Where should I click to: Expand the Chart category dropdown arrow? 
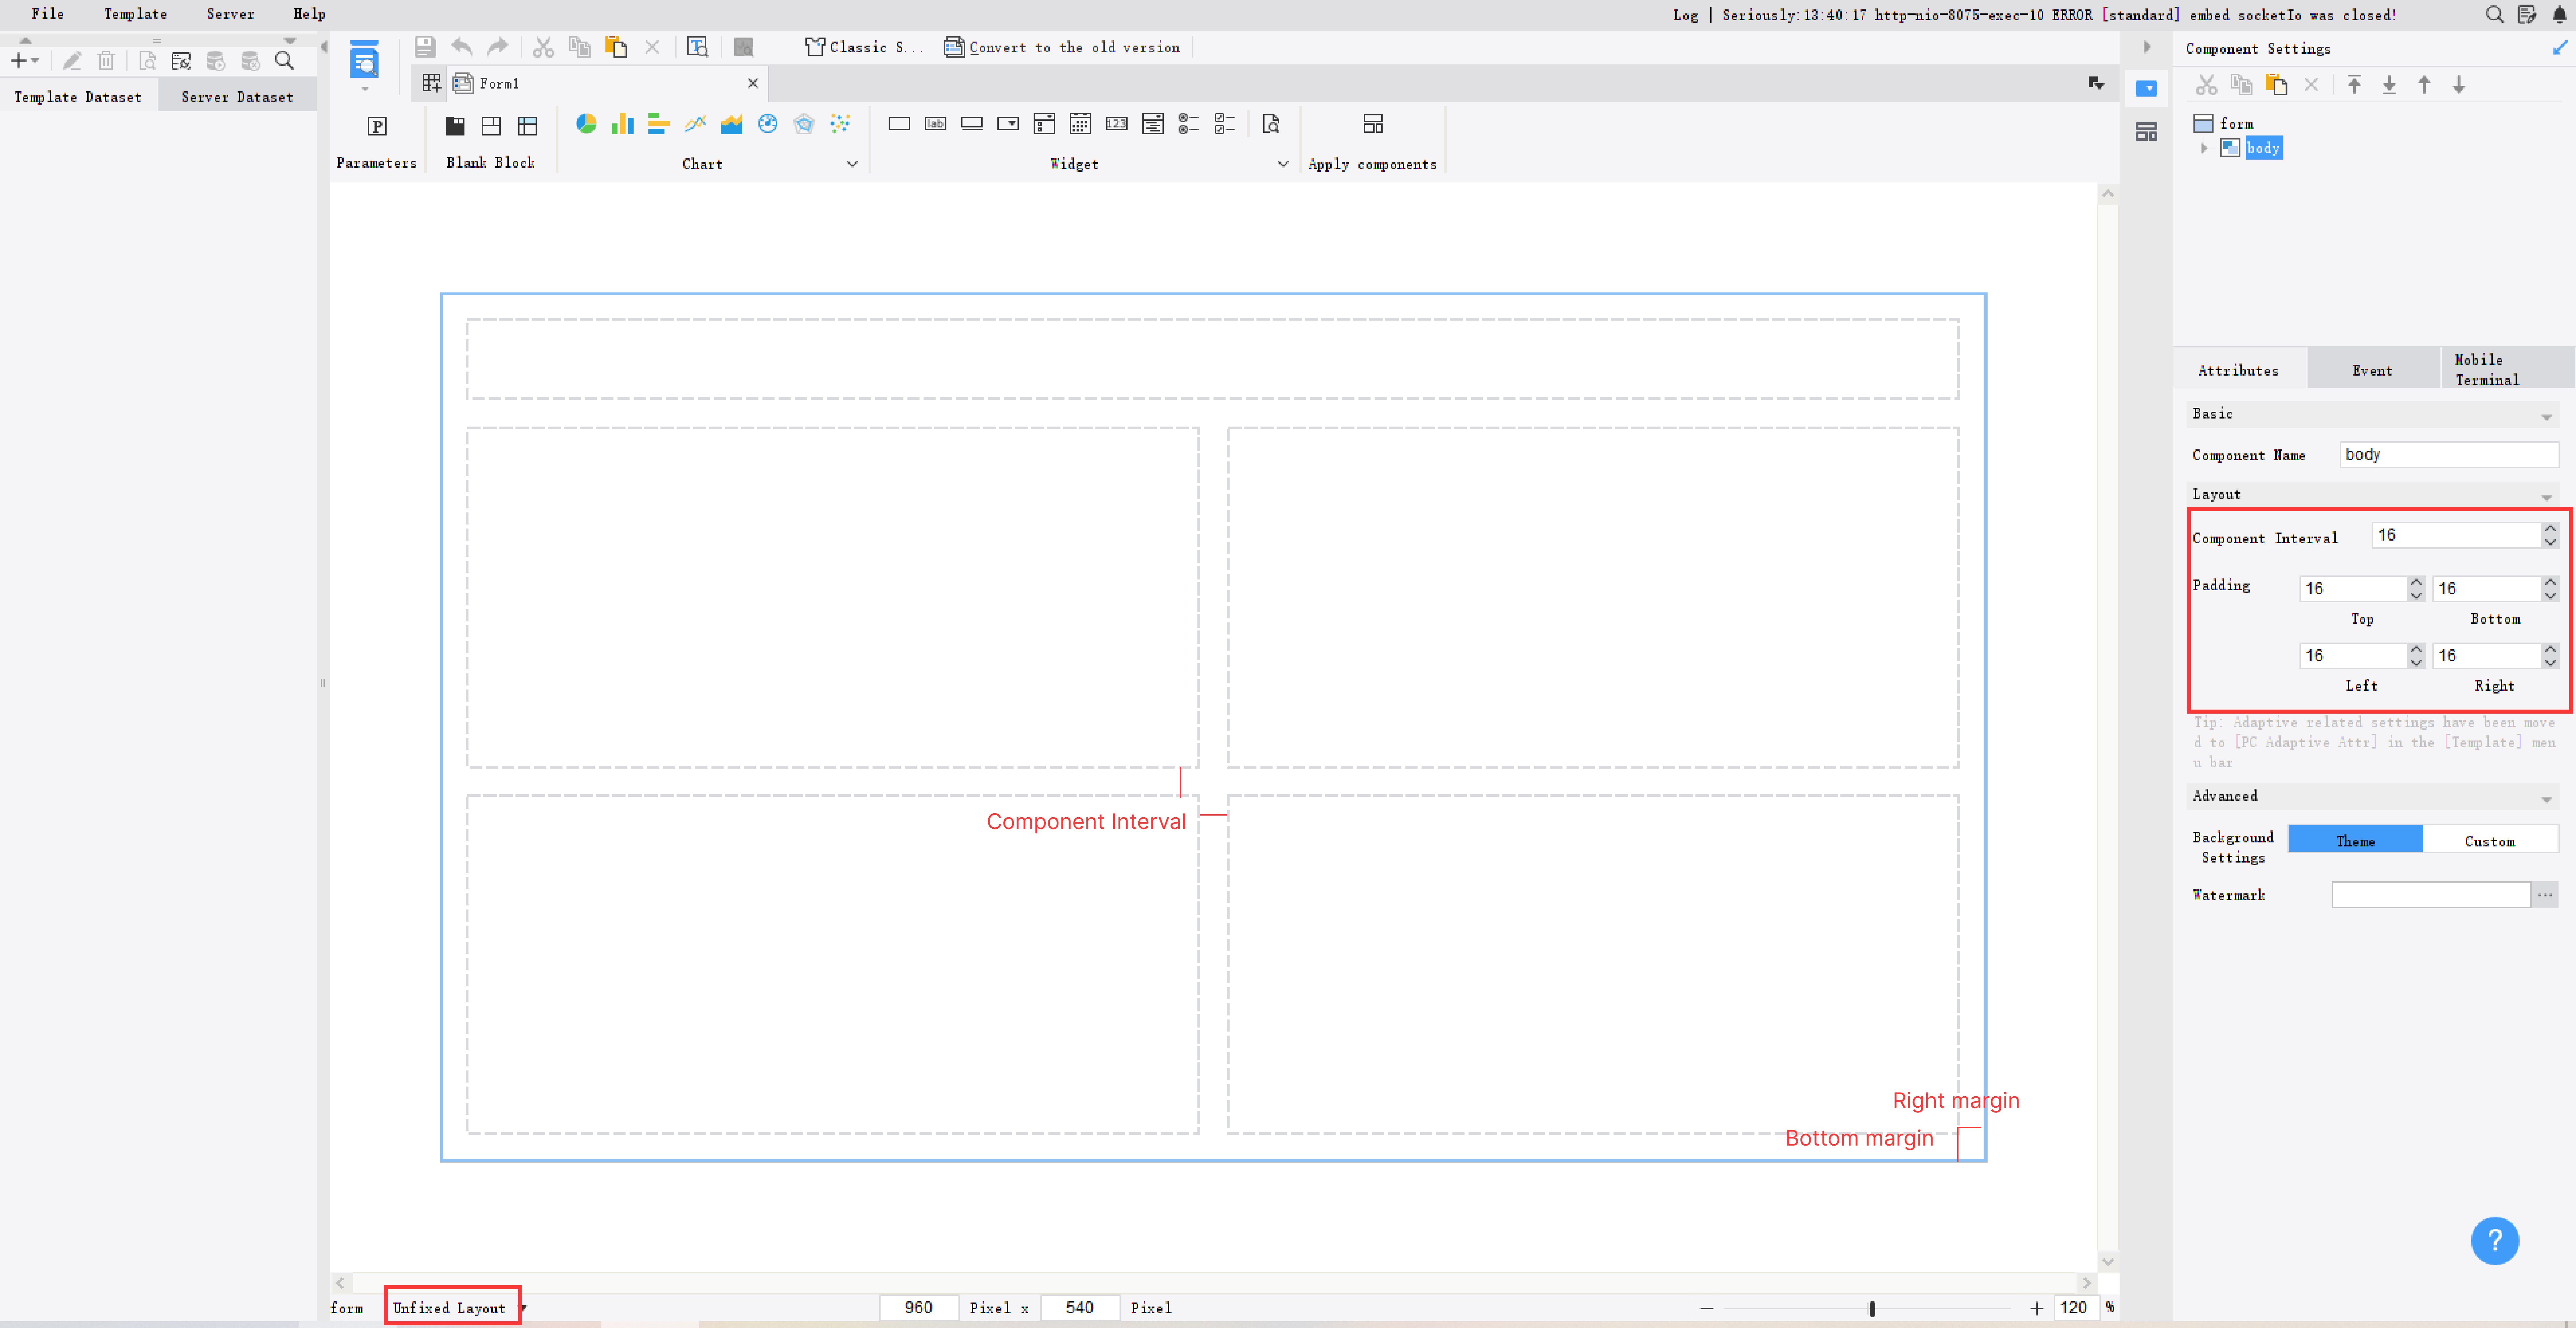coord(852,164)
